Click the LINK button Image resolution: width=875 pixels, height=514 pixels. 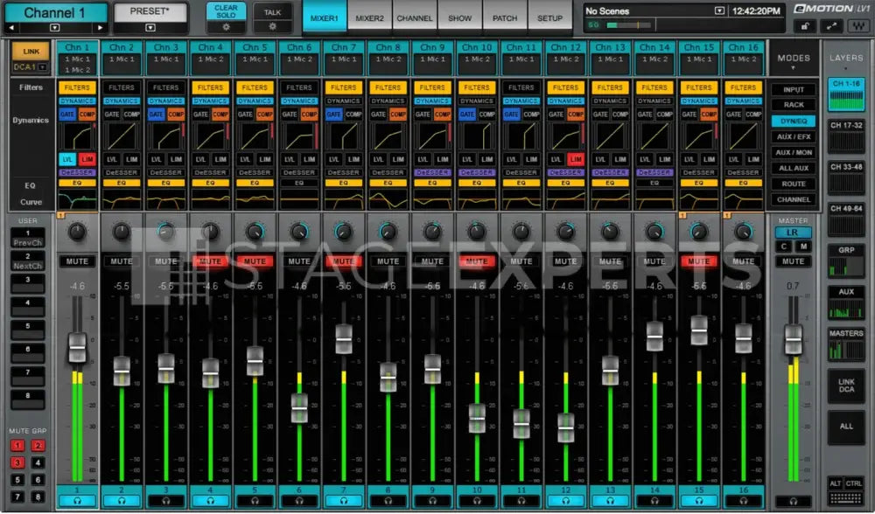tap(31, 52)
